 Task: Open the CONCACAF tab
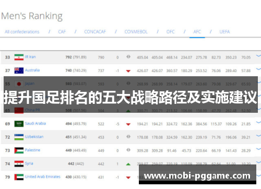point(95,32)
